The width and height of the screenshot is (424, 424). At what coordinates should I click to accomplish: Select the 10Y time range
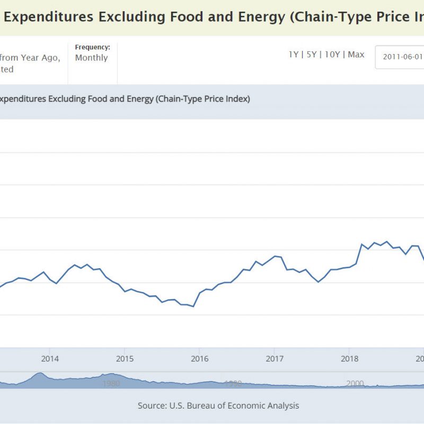332,55
